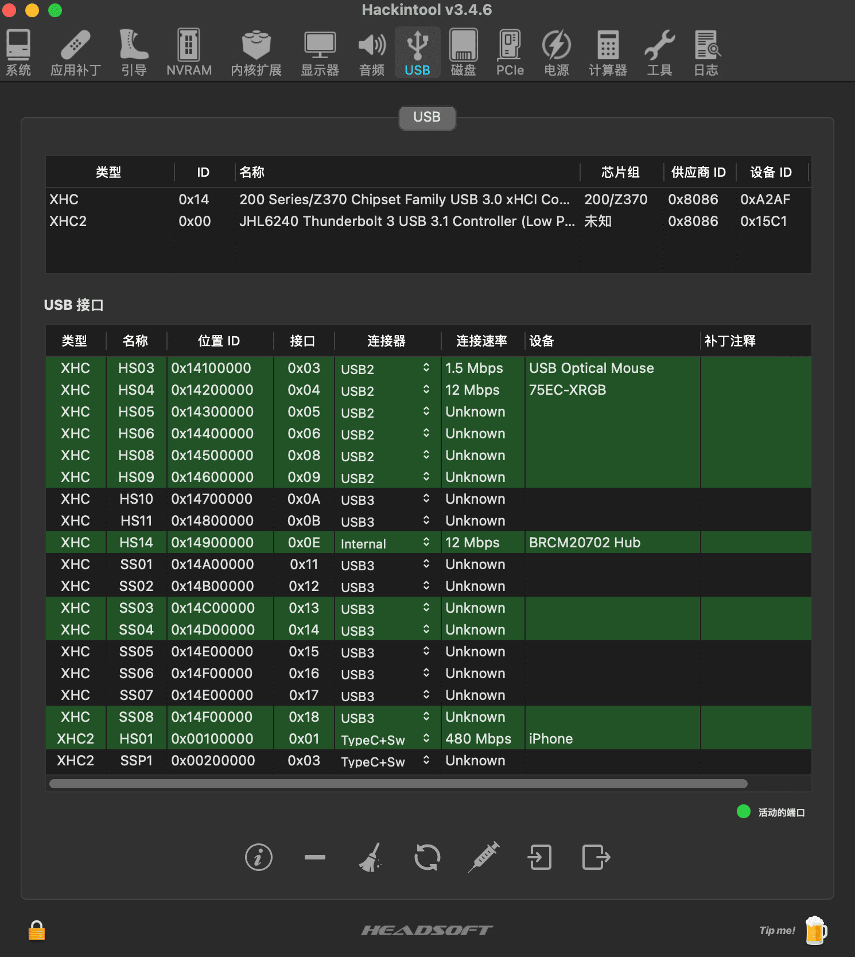Open the 音频 audio section

372,53
